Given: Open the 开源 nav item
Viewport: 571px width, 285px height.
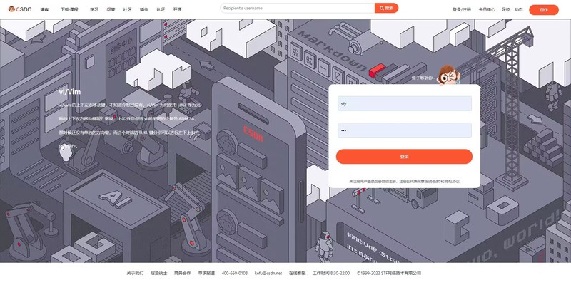Looking at the screenshot, I should 177,10.
